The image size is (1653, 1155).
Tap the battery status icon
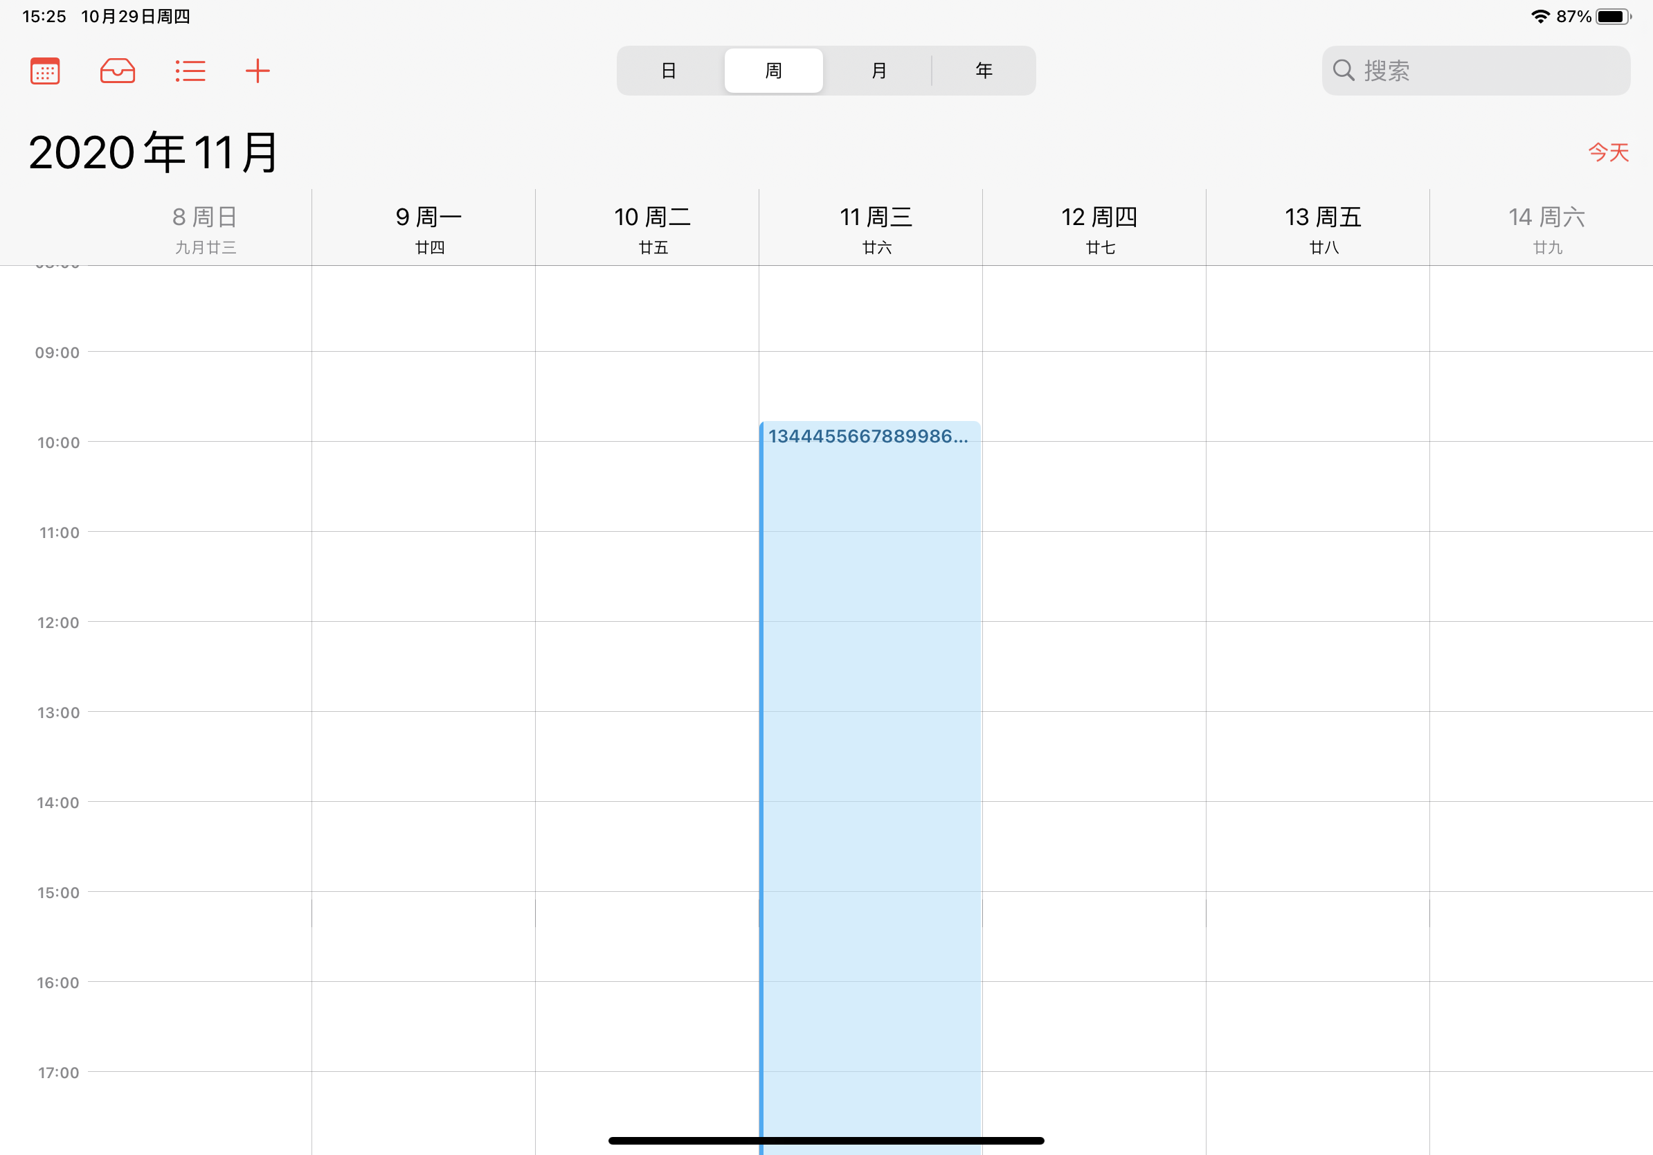tap(1613, 17)
